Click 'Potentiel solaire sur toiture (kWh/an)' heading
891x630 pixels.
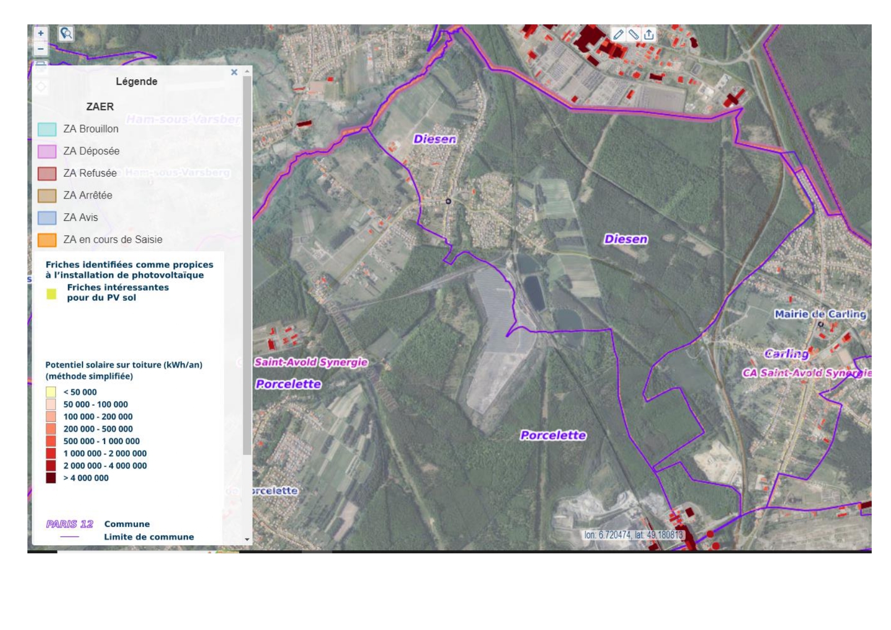point(124,364)
